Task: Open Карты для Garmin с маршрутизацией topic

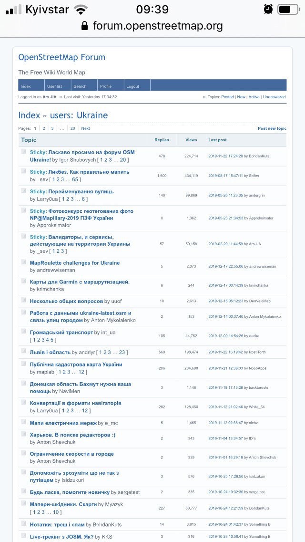Action: [x=80, y=281]
